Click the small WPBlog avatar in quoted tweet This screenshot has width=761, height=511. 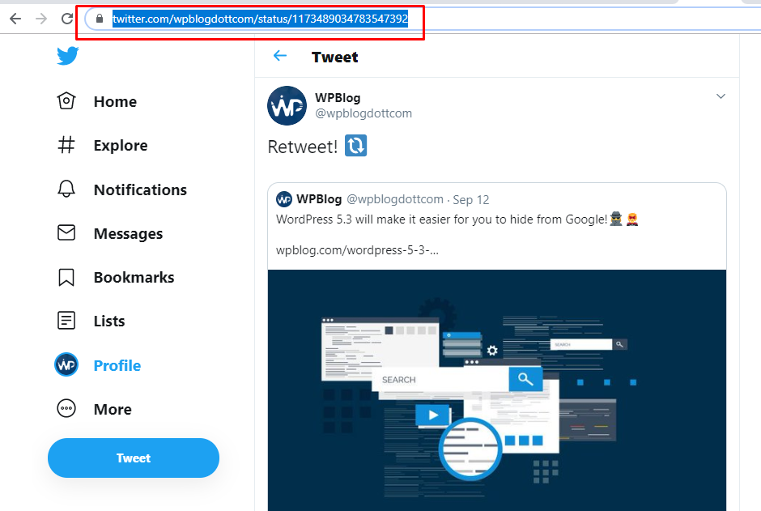point(284,199)
